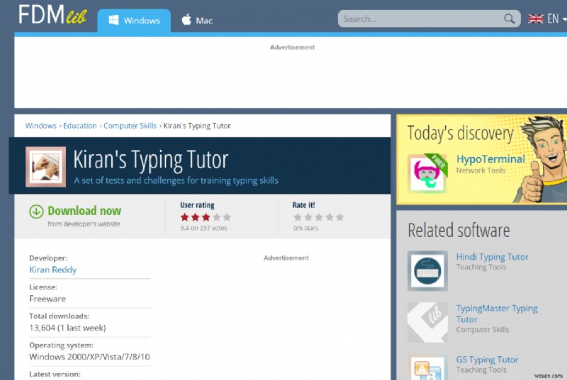This screenshot has width=567, height=380.
Task: Open TypingMaster Typing Tutor icon
Action: (427, 322)
